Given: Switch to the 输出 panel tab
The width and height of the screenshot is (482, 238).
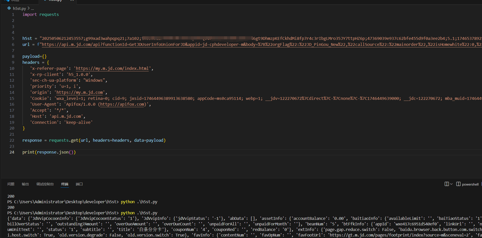Looking at the screenshot, I should 25,184.
